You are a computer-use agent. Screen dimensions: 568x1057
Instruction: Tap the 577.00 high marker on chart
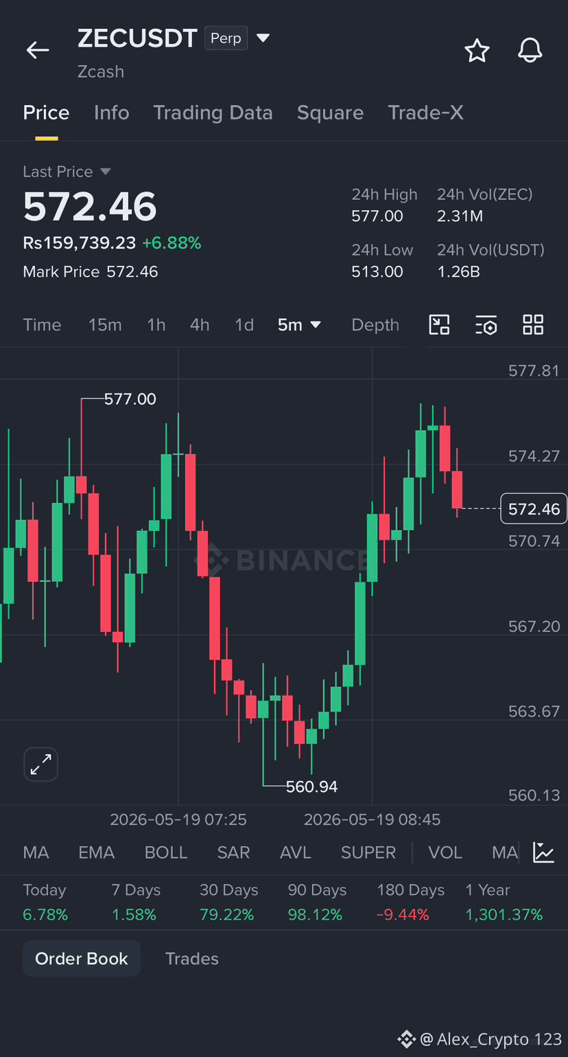pos(130,399)
